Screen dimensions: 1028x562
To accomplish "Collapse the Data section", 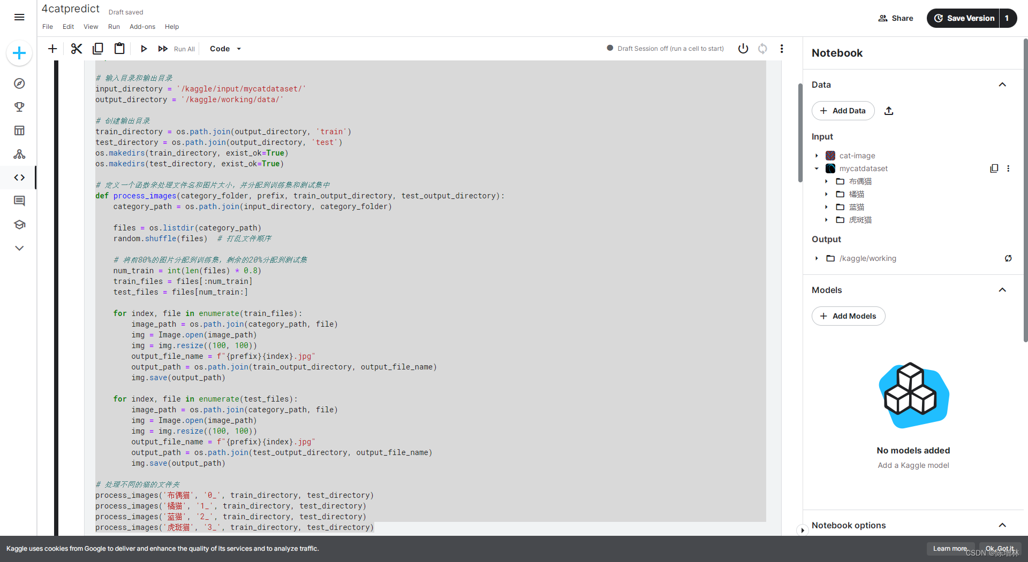I will (x=1002, y=84).
